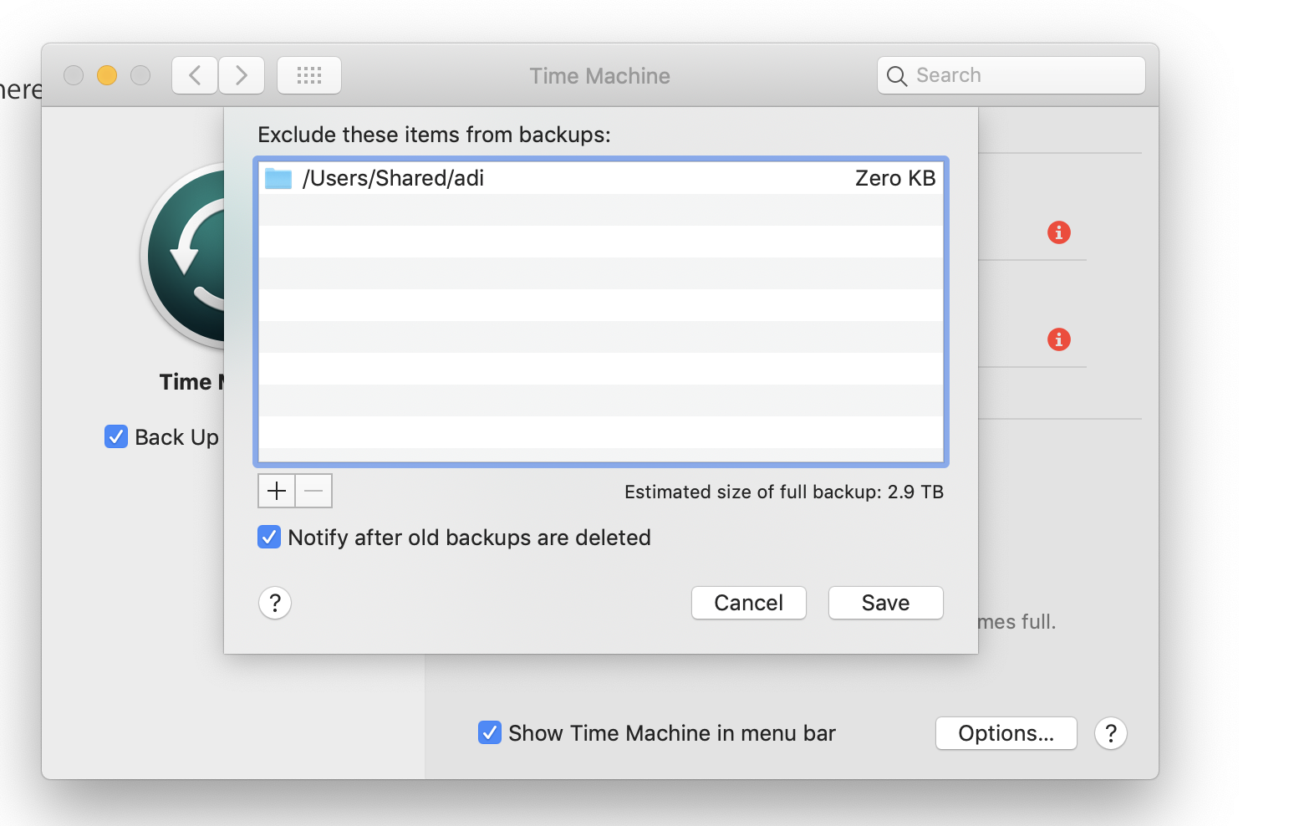Open help beside the Options button
The image size is (1289, 826).
click(1111, 733)
